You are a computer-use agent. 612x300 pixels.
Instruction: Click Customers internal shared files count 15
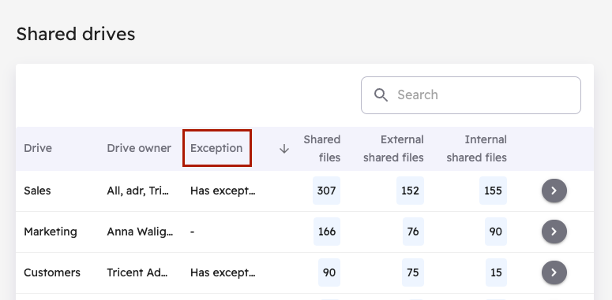pyautogui.click(x=496, y=272)
